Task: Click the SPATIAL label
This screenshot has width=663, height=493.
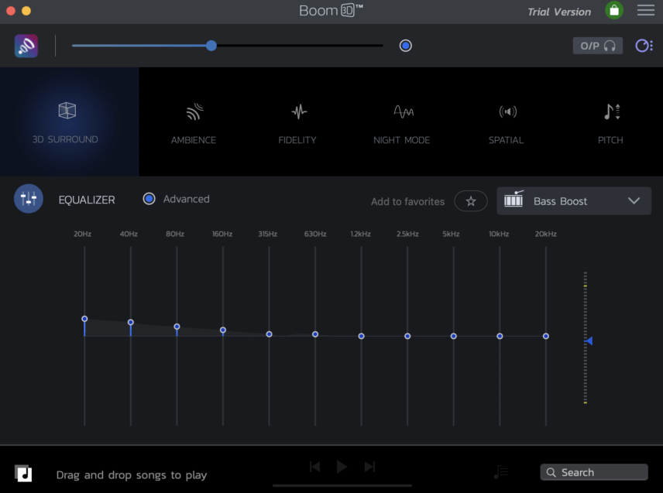Action: coord(506,140)
